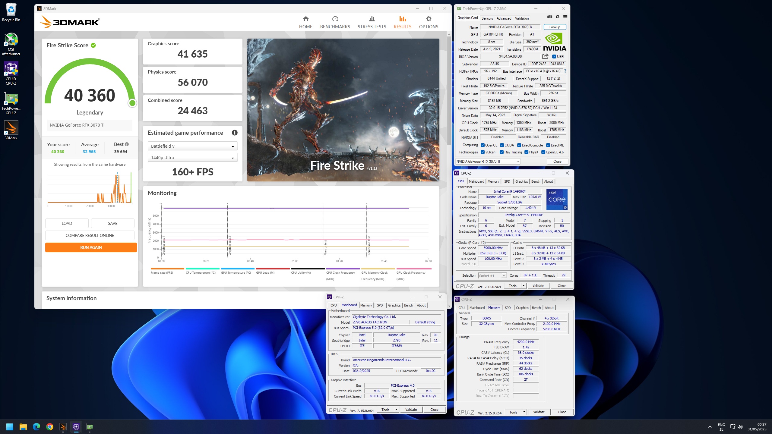Toggle the PhysX checkbox in GPU-Z

[x=527, y=152]
